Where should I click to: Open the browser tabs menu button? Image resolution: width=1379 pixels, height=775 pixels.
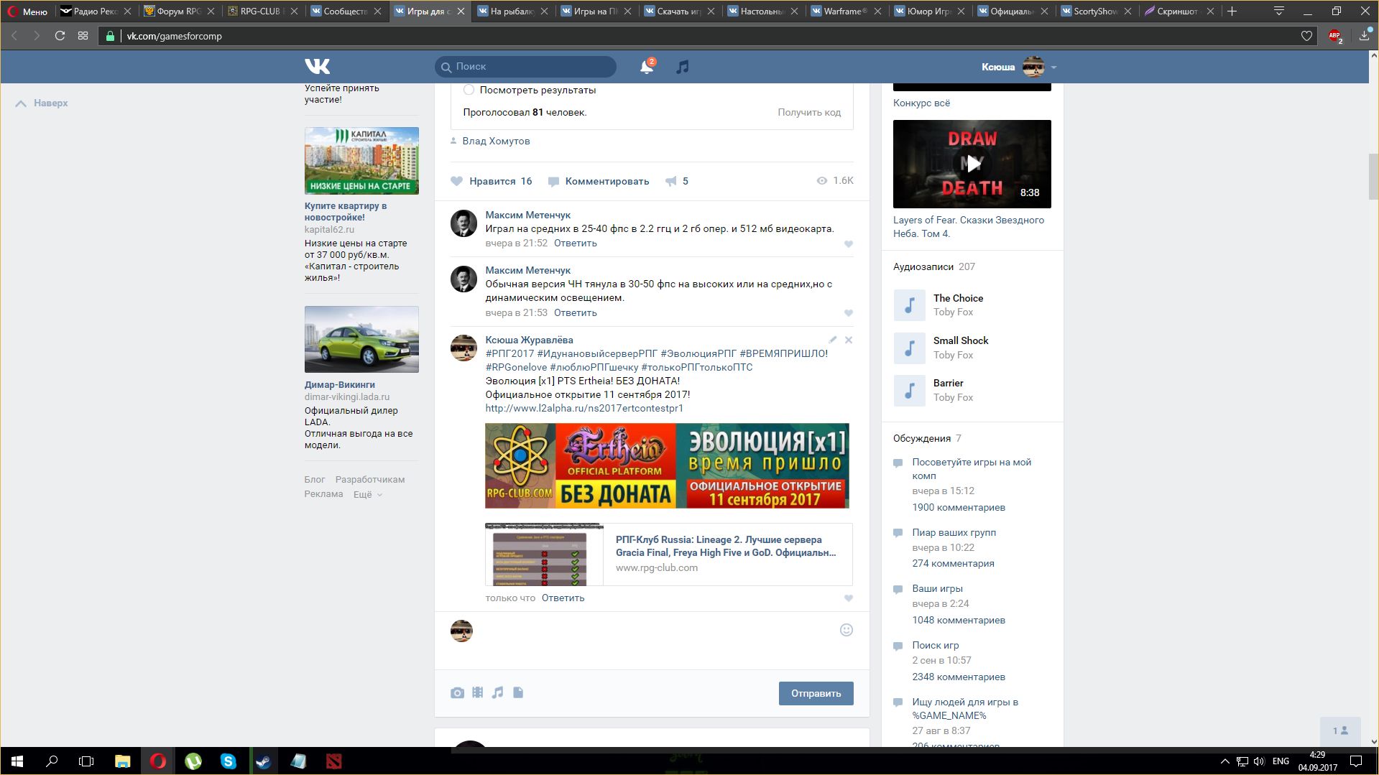[x=1279, y=11]
